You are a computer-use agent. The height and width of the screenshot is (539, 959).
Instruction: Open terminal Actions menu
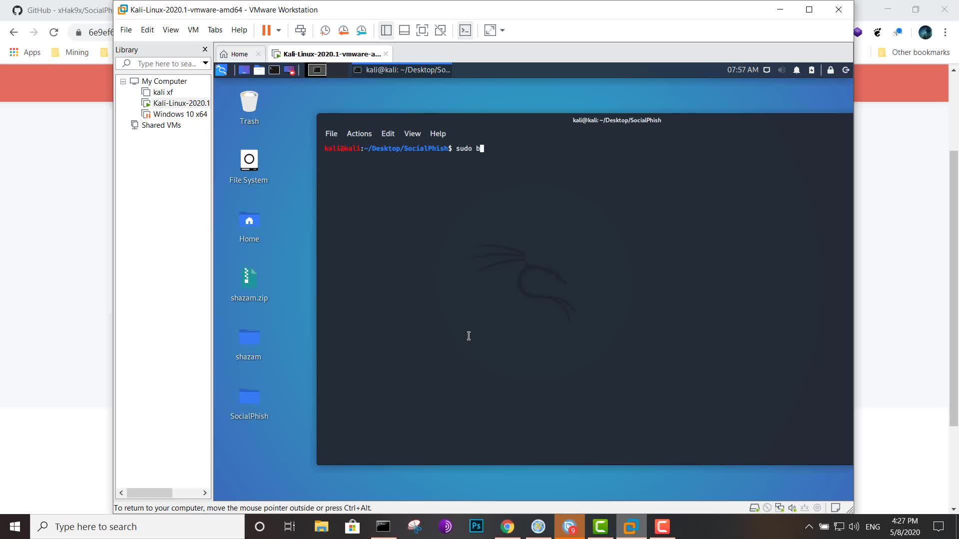pos(359,134)
